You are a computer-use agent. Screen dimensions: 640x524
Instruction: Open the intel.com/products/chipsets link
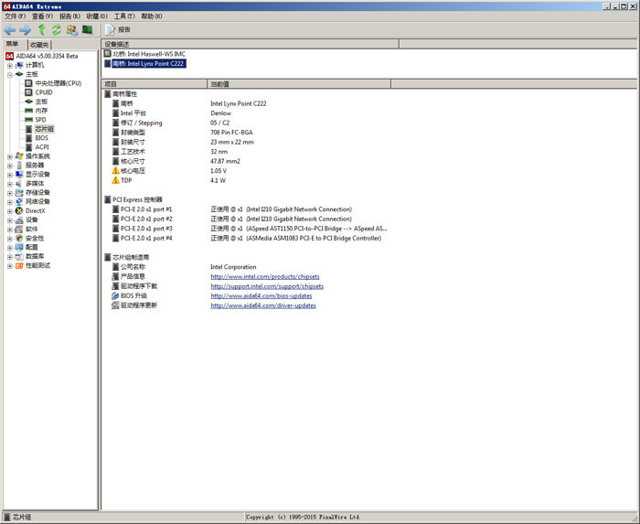click(265, 277)
